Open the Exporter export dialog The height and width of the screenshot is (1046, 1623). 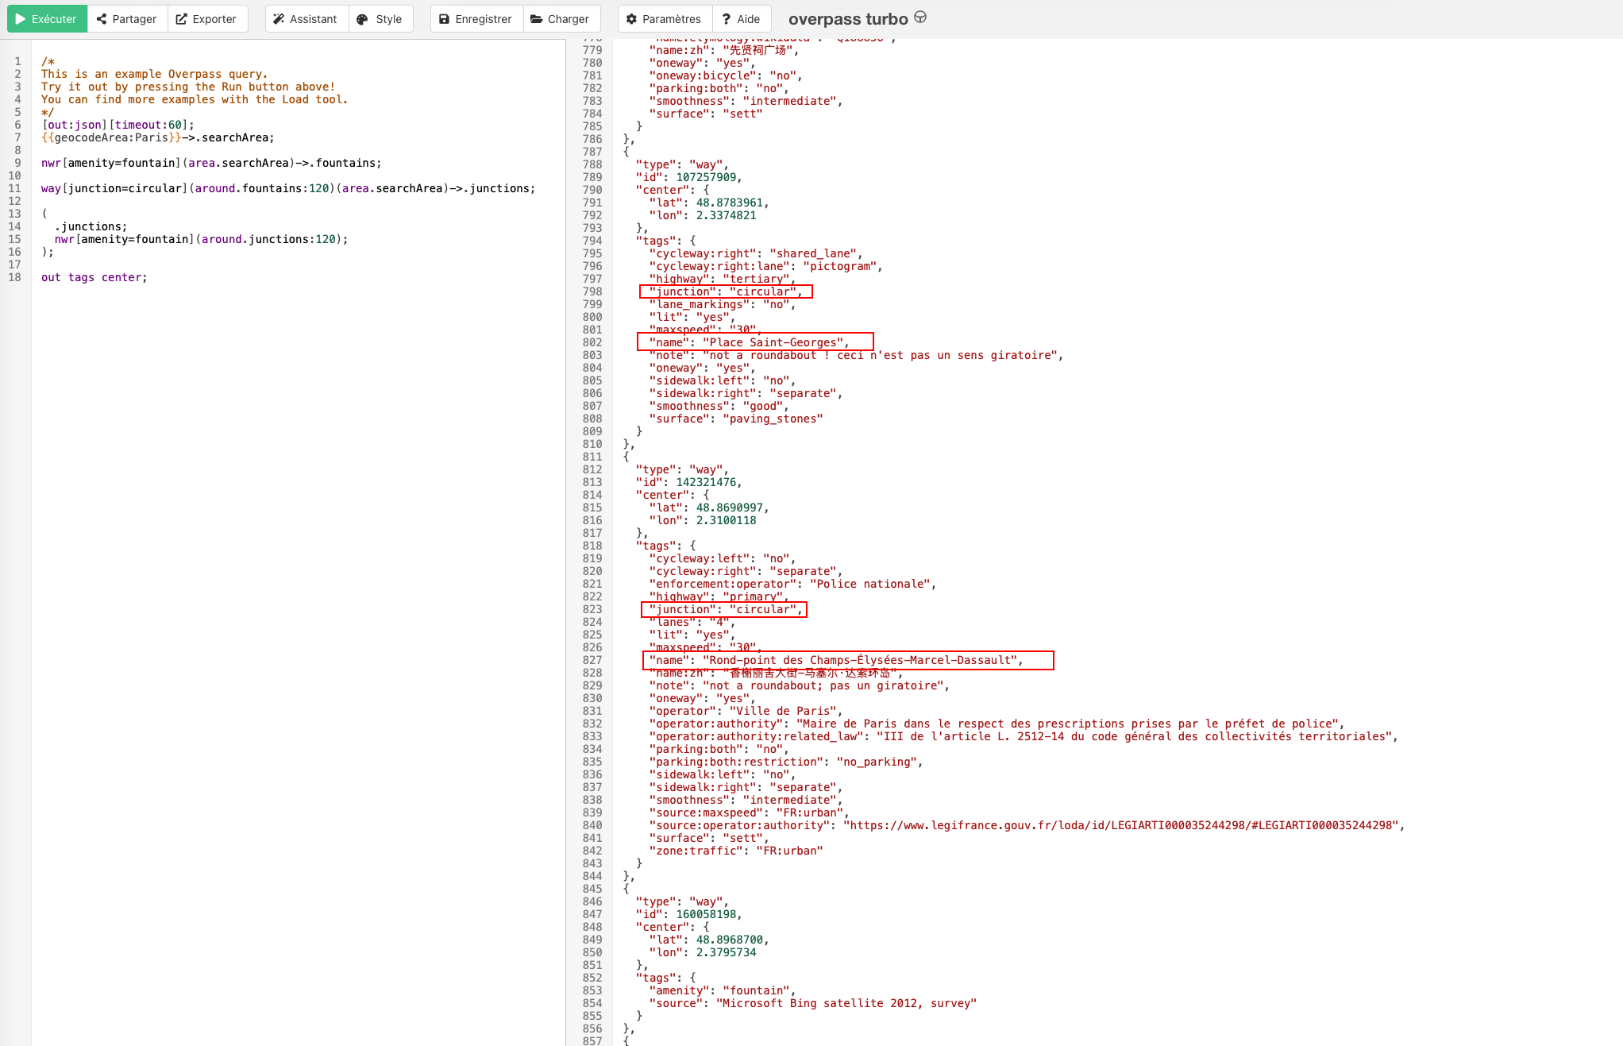coord(207,19)
